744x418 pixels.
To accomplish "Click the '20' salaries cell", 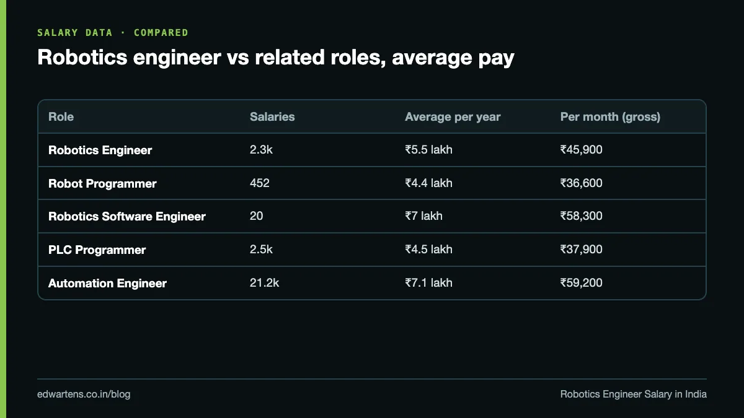I will click(257, 216).
